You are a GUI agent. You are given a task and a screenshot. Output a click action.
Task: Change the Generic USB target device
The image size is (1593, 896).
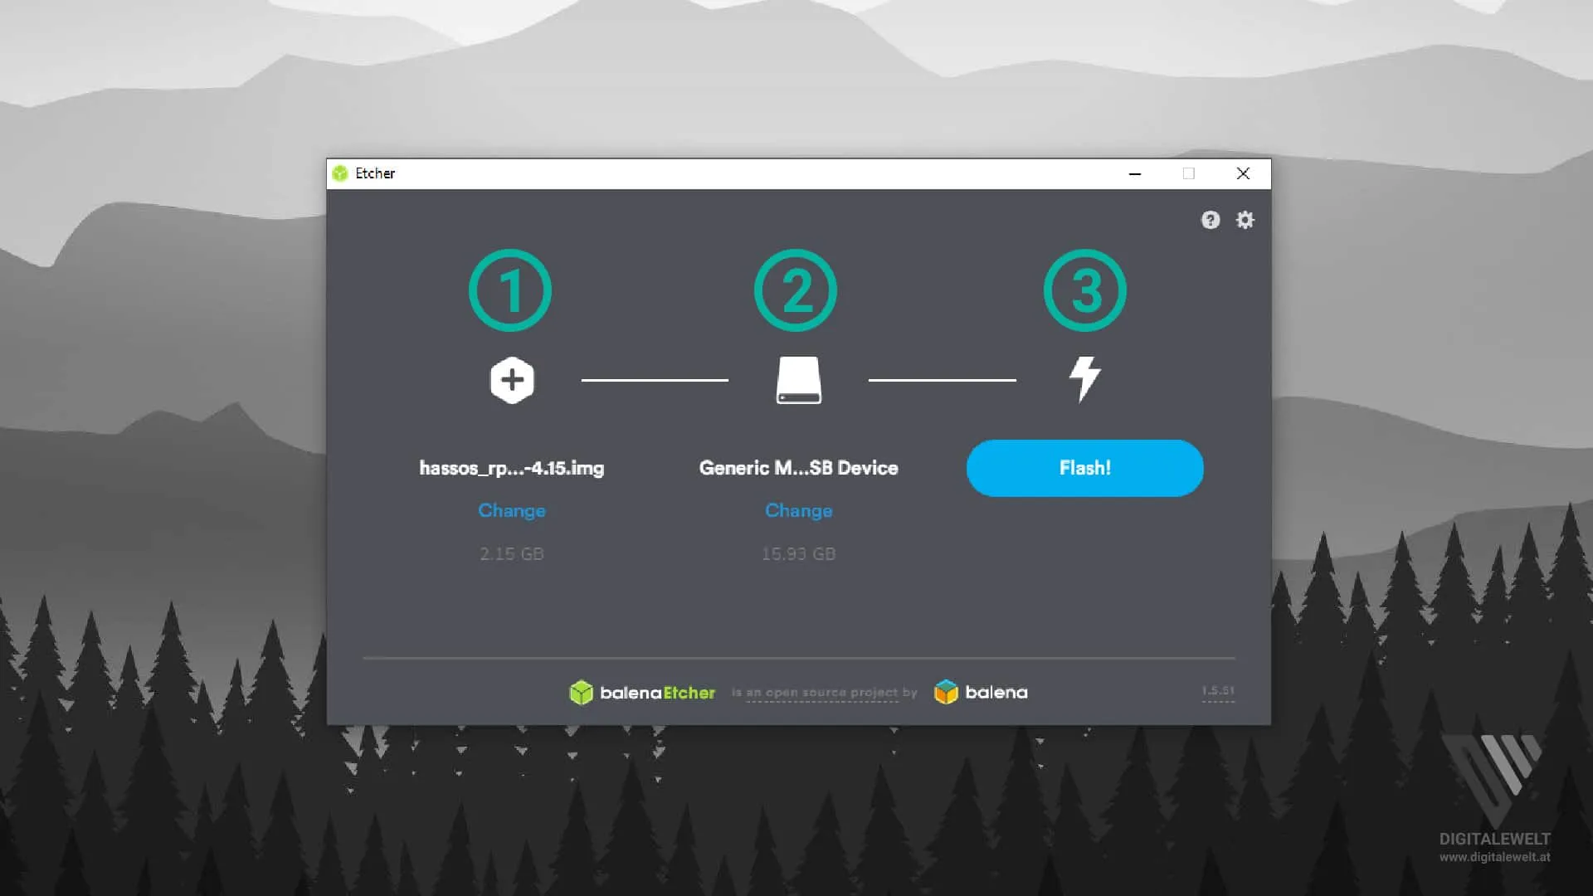pyautogui.click(x=798, y=510)
